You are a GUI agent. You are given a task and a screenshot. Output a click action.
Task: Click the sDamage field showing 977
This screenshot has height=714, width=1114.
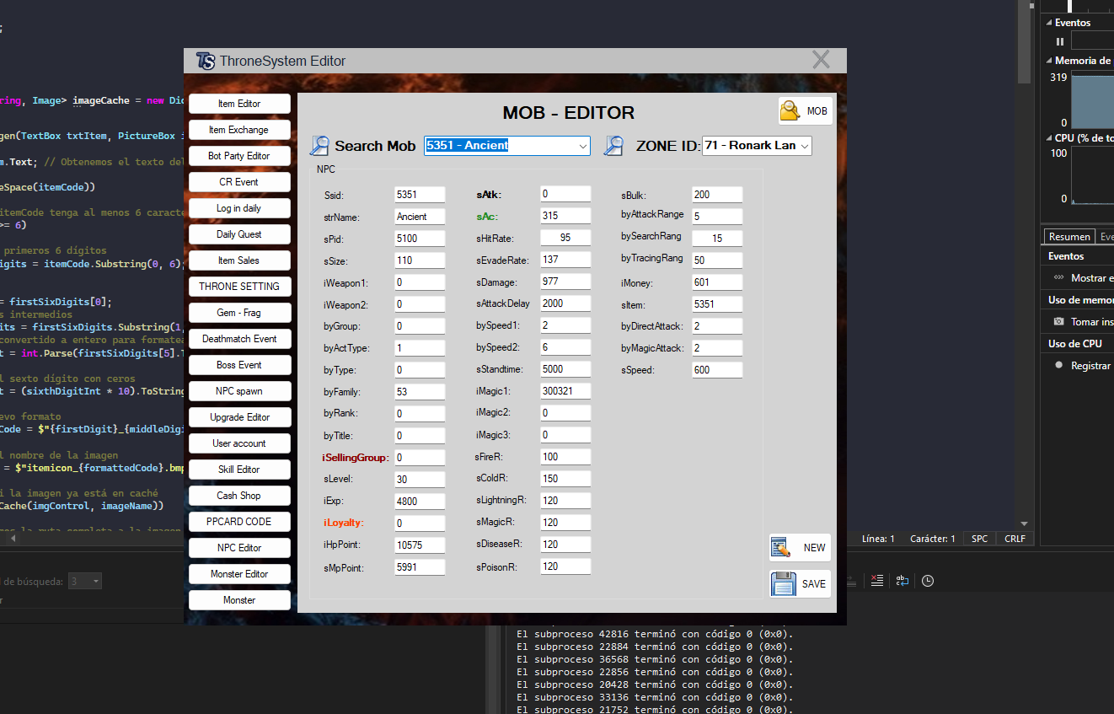point(565,282)
